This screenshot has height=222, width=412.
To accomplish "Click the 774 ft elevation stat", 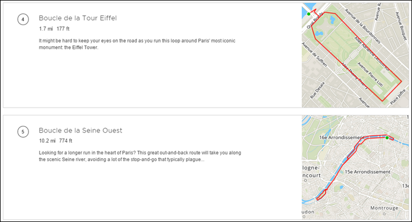I will [x=66, y=141].
